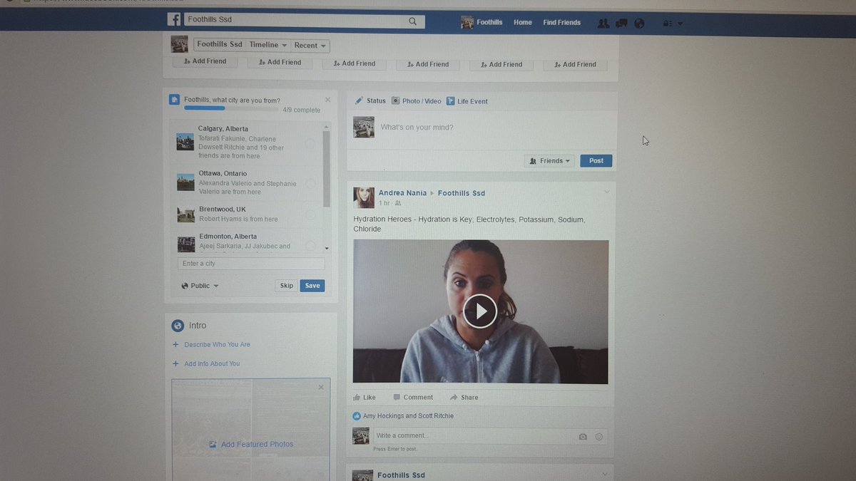Focus the Enter a city field
This screenshot has height=481, width=856.
tap(251, 264)
